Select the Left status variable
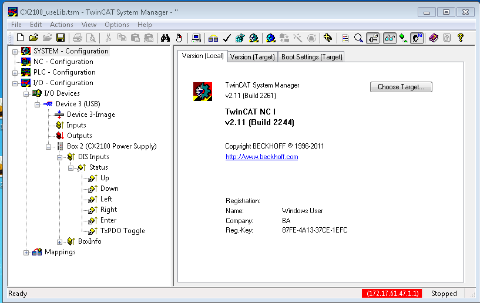480x303 pixels. coord(106,199)
